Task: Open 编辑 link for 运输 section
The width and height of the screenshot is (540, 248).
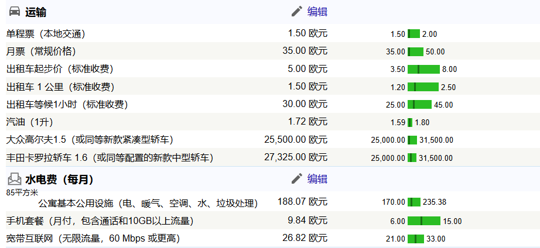Action: (317, 12)
